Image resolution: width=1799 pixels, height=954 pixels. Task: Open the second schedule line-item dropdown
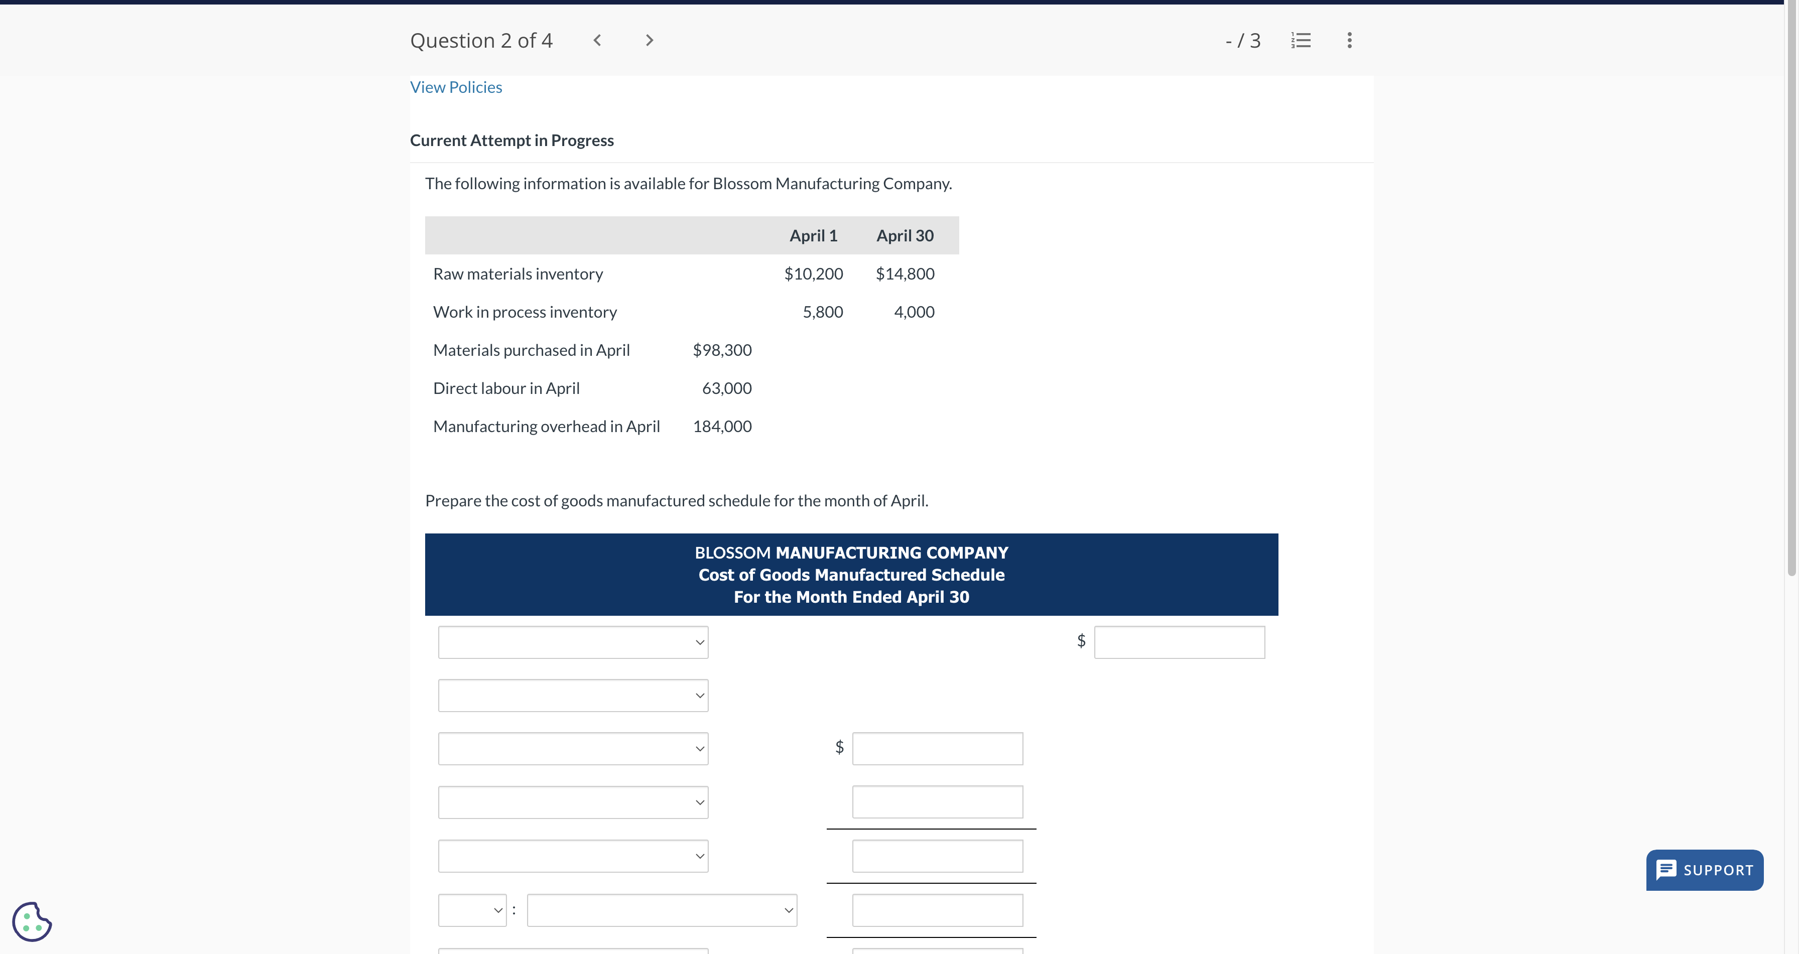click(x=573, y=695)
